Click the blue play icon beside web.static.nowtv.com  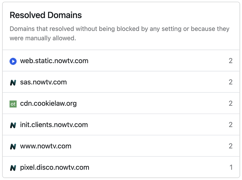click(x=13, y=61)
